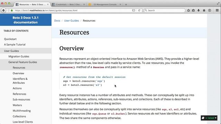Open a new tab with plus icon

tap(126, 4)
